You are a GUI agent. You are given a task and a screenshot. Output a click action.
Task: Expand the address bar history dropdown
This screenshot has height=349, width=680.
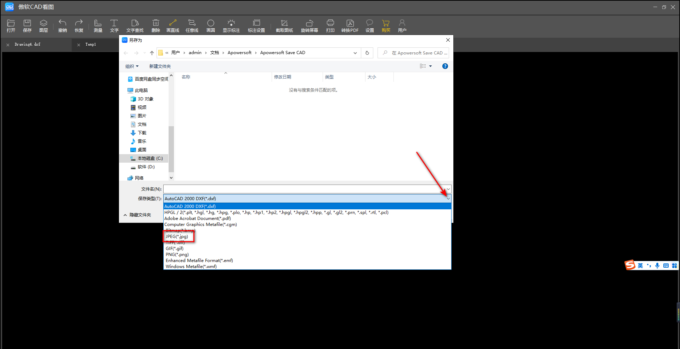(x=355, y=53)
